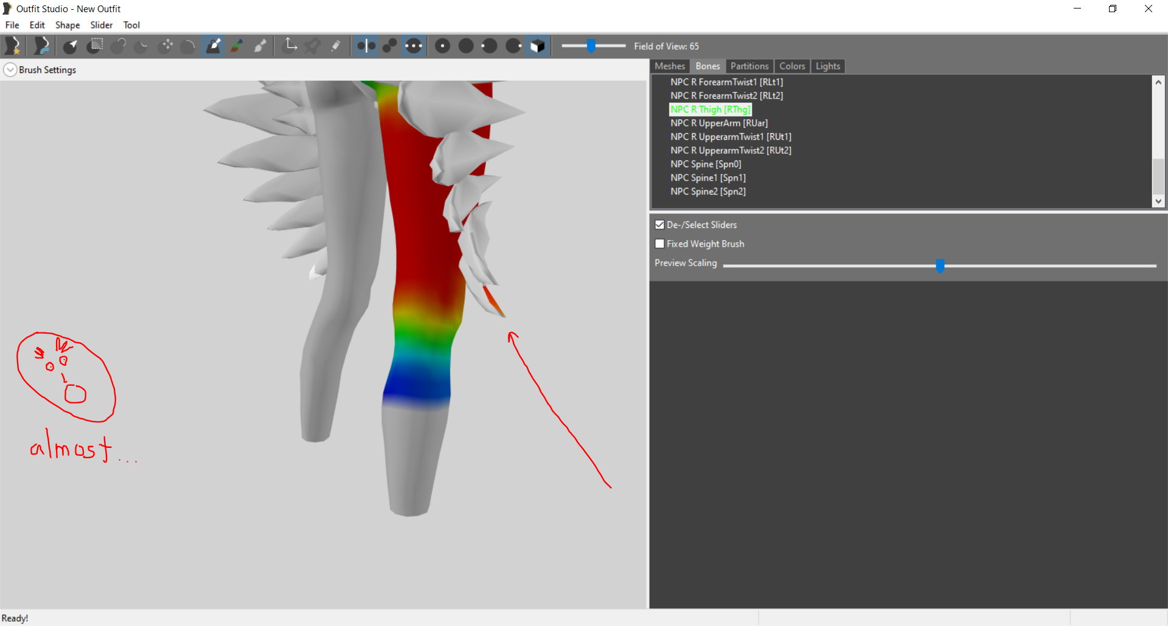1168x626 pixels.
Task: Switch to the Lights tab
Action: [827, 66]
